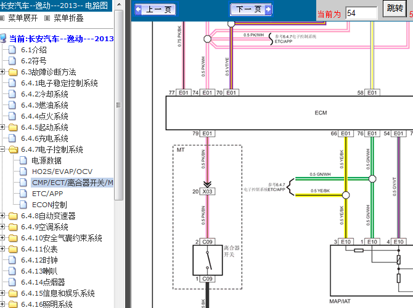This screenshot has width=413, height=308.
Task: Open 6.1介绍 page
Action: tap(34, 50)
